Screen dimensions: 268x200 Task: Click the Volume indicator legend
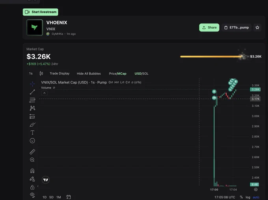(x=46, y=88)
